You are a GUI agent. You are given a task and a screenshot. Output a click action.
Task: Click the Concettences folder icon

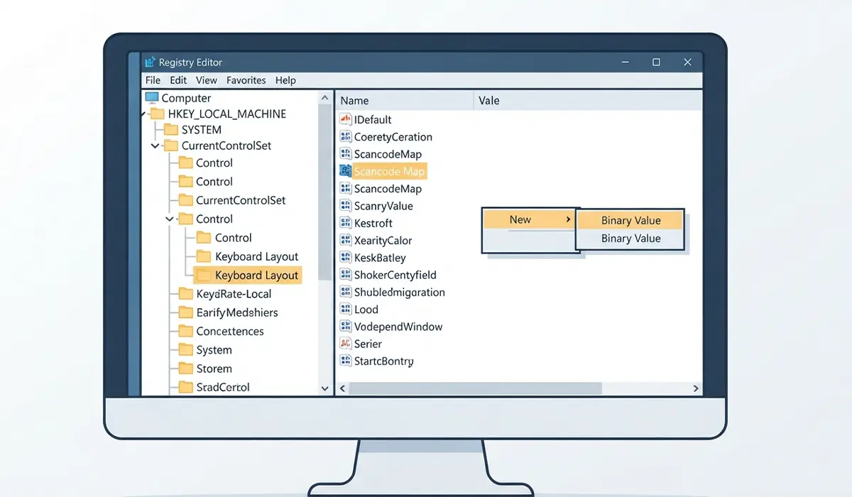point(186,331)
